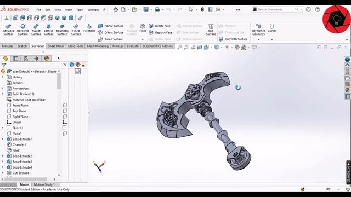
Task: Click the Planar Surface command
Action: coord(111,26)
